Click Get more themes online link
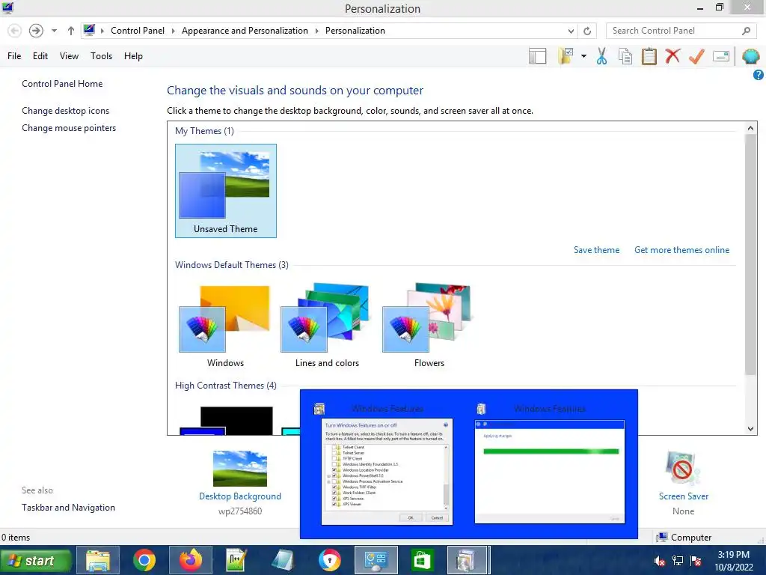 point(681,250)
